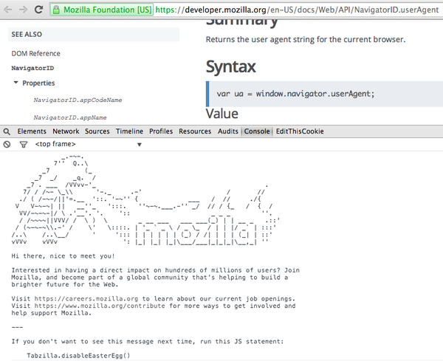Screen dimensions: 443x361
Task: Open the Sources tab
Action: point(97,131)
